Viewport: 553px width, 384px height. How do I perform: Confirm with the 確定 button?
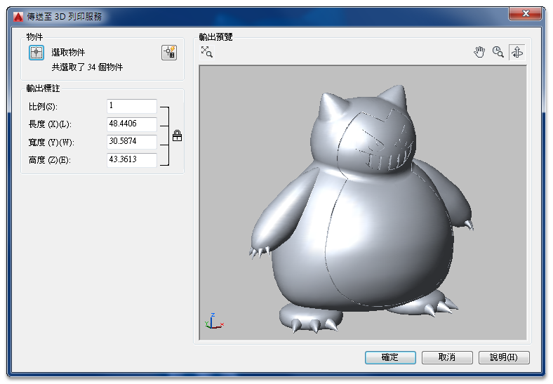pos(390,357)
